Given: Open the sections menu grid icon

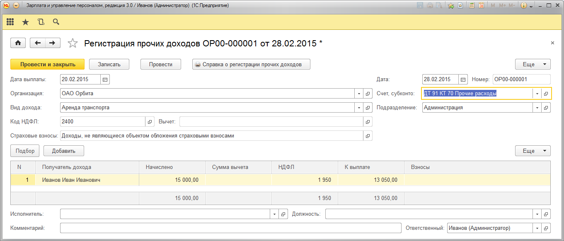Looking at the screenshot, I should (x=10, y=22).
